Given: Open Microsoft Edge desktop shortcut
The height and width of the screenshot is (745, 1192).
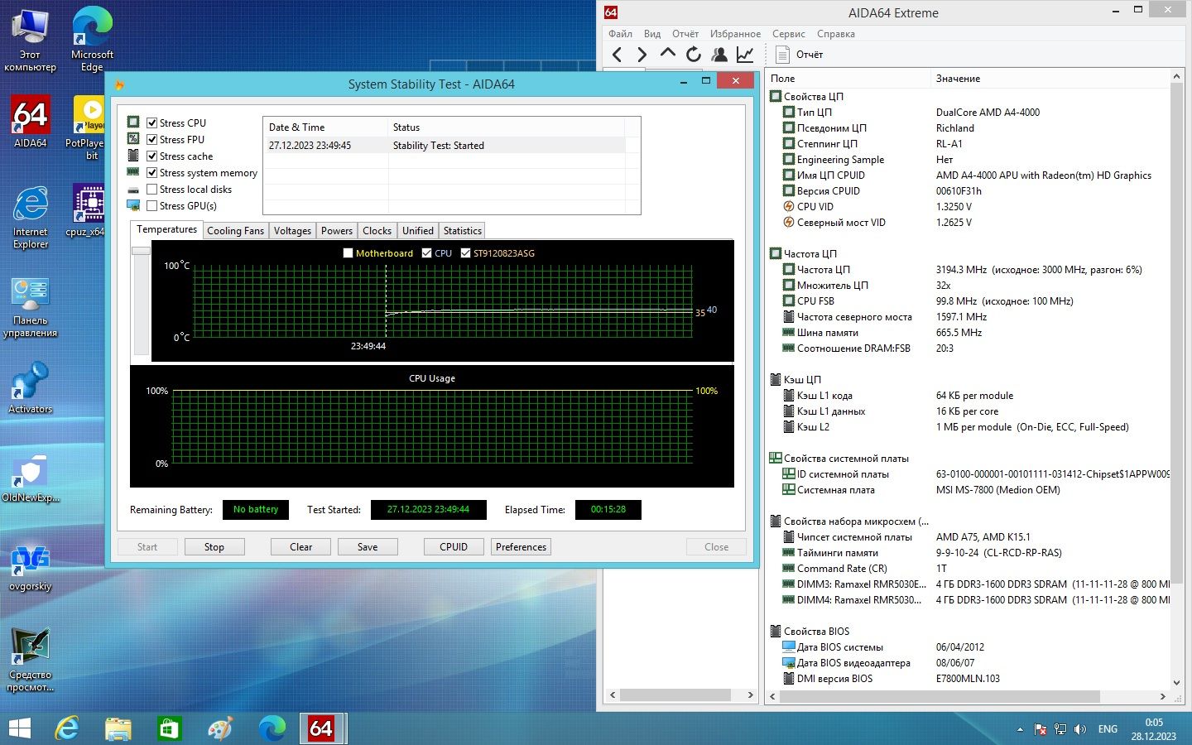Looking at the screenshot, I should pyautogui.click(x=92, y=39).
